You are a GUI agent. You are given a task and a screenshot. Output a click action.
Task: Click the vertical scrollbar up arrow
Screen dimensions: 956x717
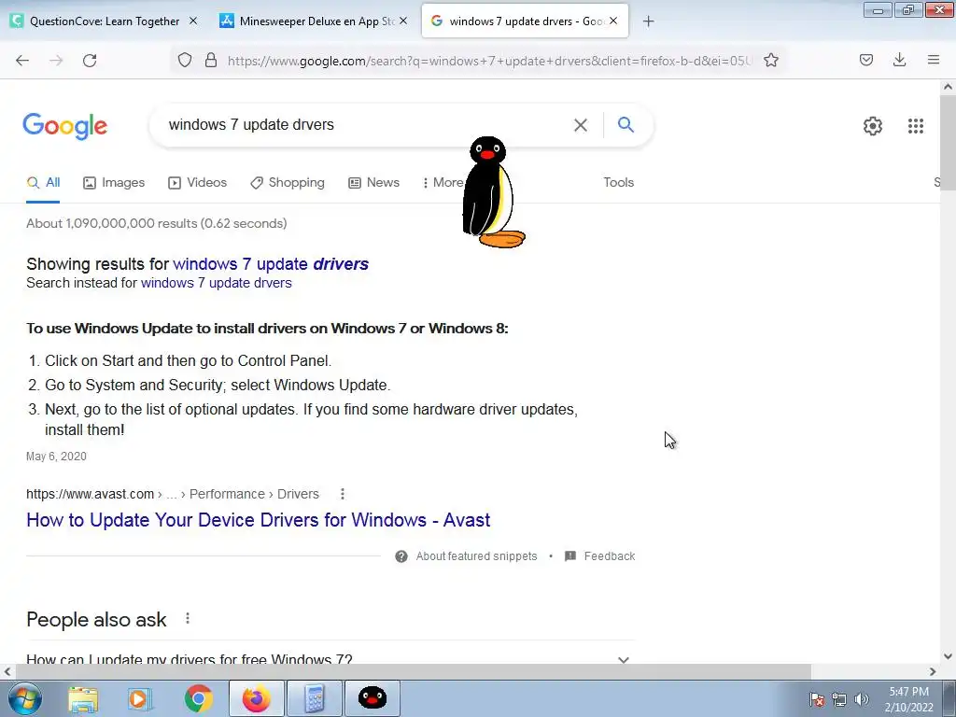click(x=949, y=87)
